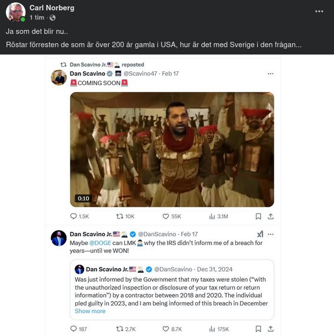334x336 pixels.
Task: Click reply icon showing 1.5K comments
Action: pyautogui.click(x=74, y=216)
